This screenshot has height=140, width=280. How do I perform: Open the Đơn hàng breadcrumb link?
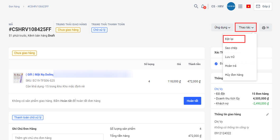[x=14, y=6]
